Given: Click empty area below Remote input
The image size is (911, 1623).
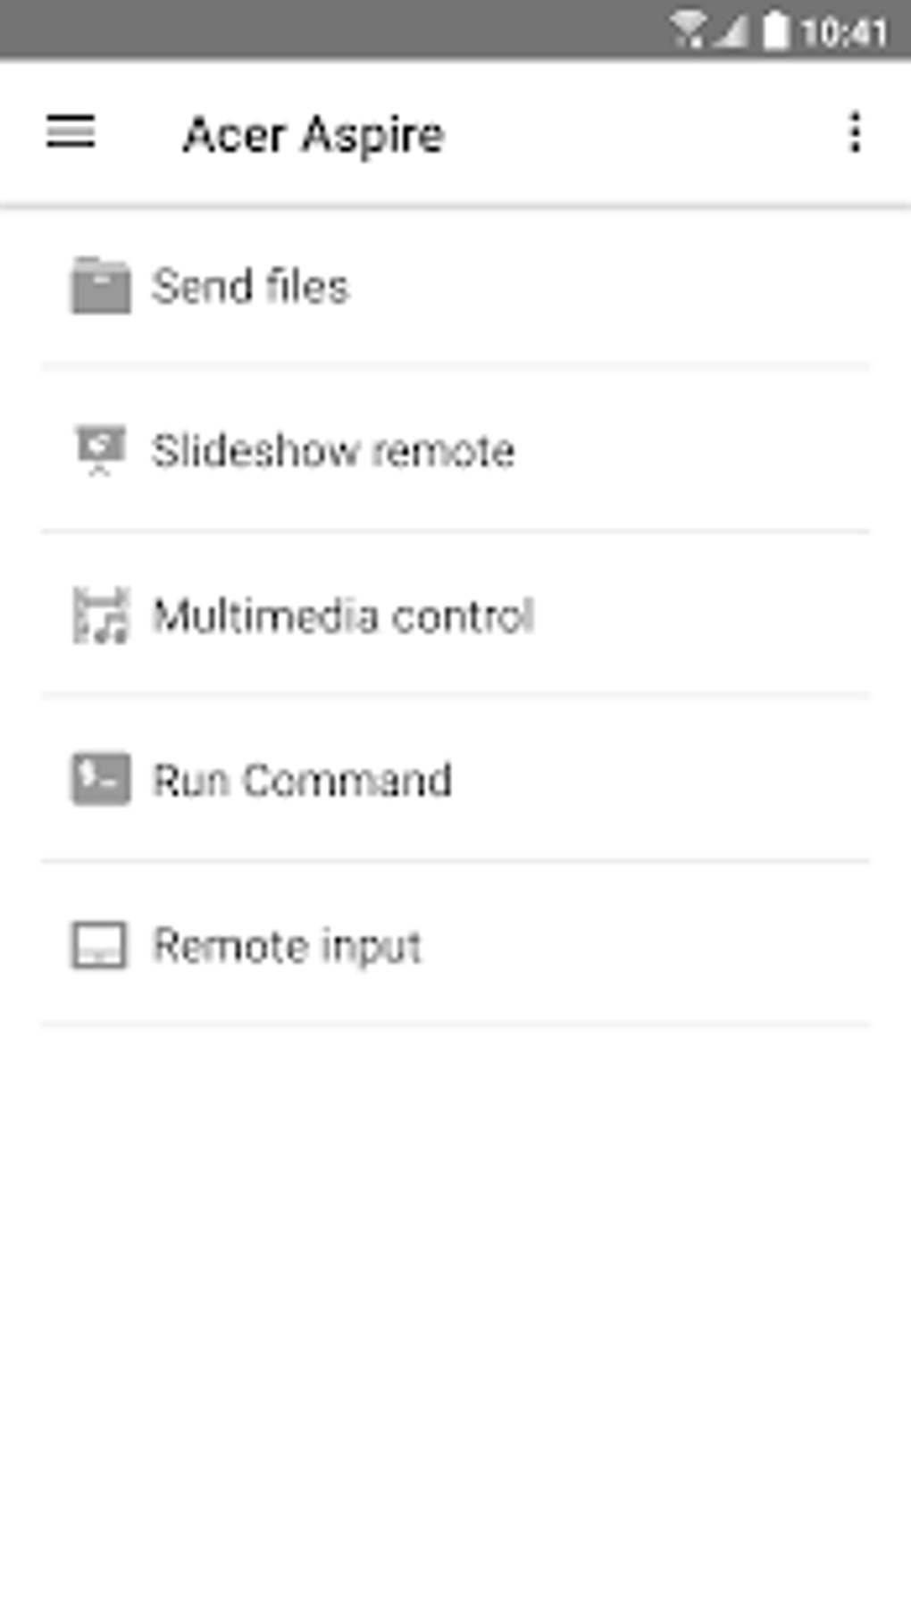Looking at the screenshot, I should [x=455, y=1322].
